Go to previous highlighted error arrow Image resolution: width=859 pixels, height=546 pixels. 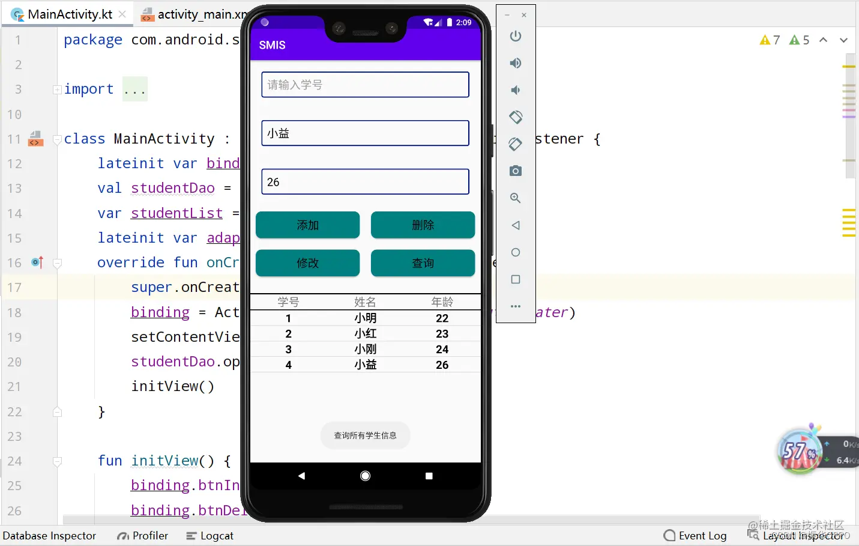tap(824, 40)
